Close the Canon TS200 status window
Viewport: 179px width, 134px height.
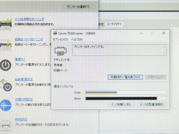[164, 33]
